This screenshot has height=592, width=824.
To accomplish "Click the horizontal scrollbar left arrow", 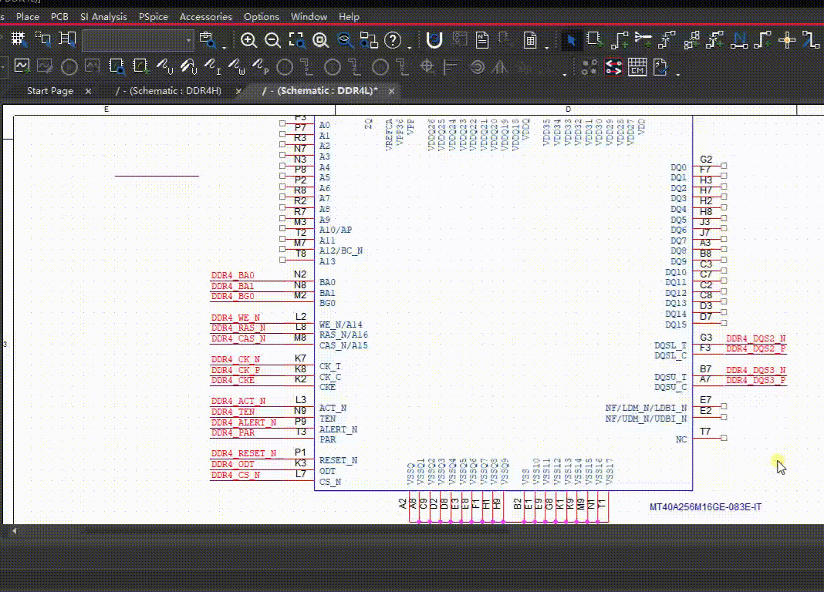I will click(x=14, y=531).
